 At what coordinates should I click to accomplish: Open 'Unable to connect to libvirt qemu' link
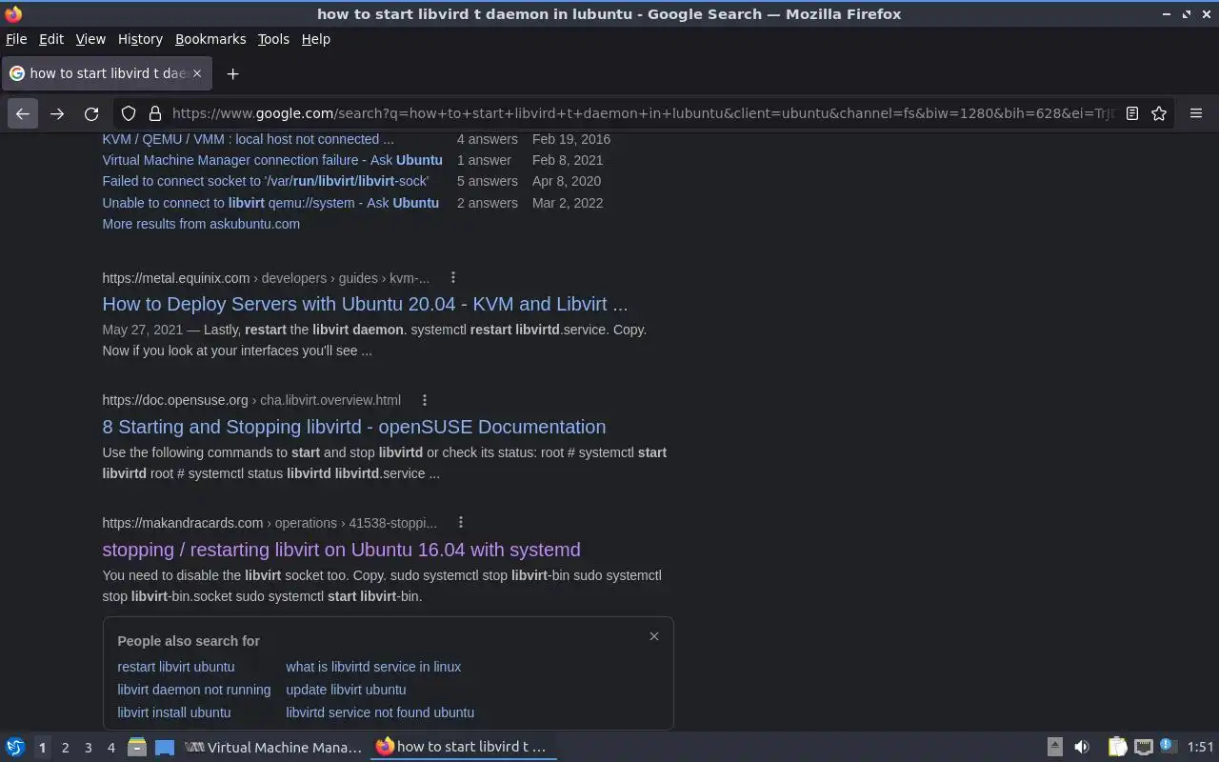pyautogui.click(x=270, y=203)
